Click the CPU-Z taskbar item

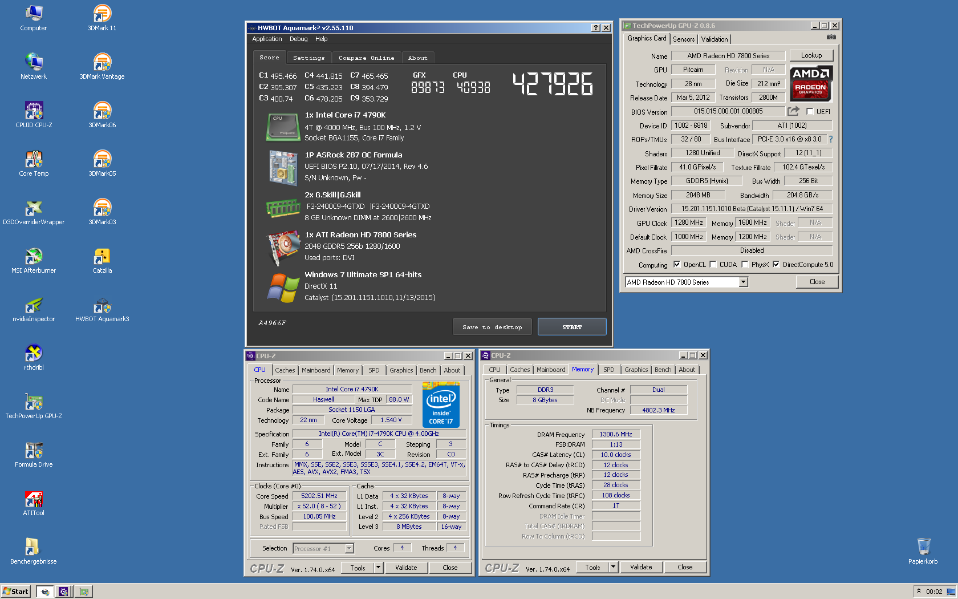point(64,592)
